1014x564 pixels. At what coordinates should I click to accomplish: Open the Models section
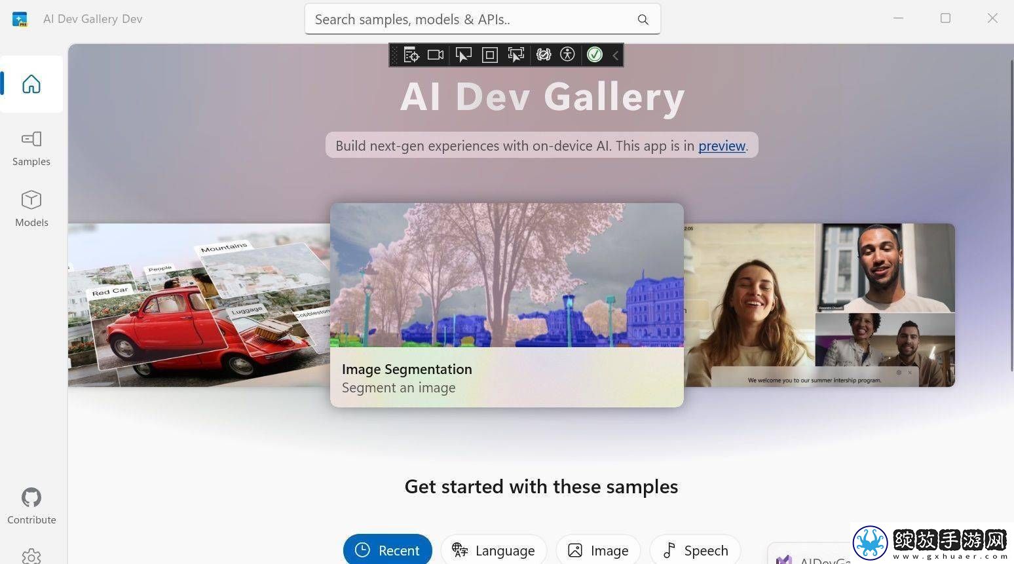point(31,209)
